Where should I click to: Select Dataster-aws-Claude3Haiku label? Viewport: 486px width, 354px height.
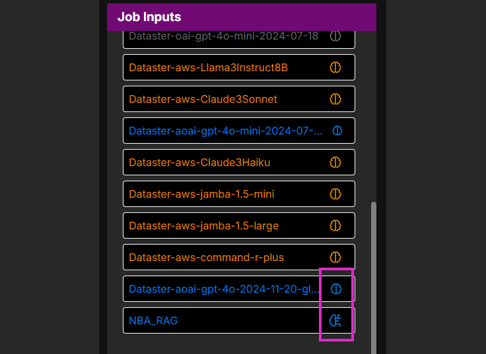(199, 162)
